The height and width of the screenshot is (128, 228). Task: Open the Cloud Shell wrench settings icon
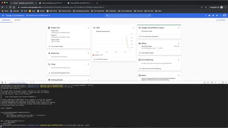(6, 82)
